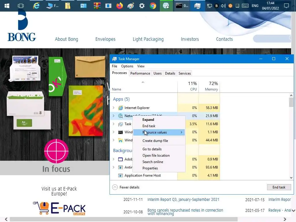
Task: Choose Open file location
Action: [x=159, y=156]
